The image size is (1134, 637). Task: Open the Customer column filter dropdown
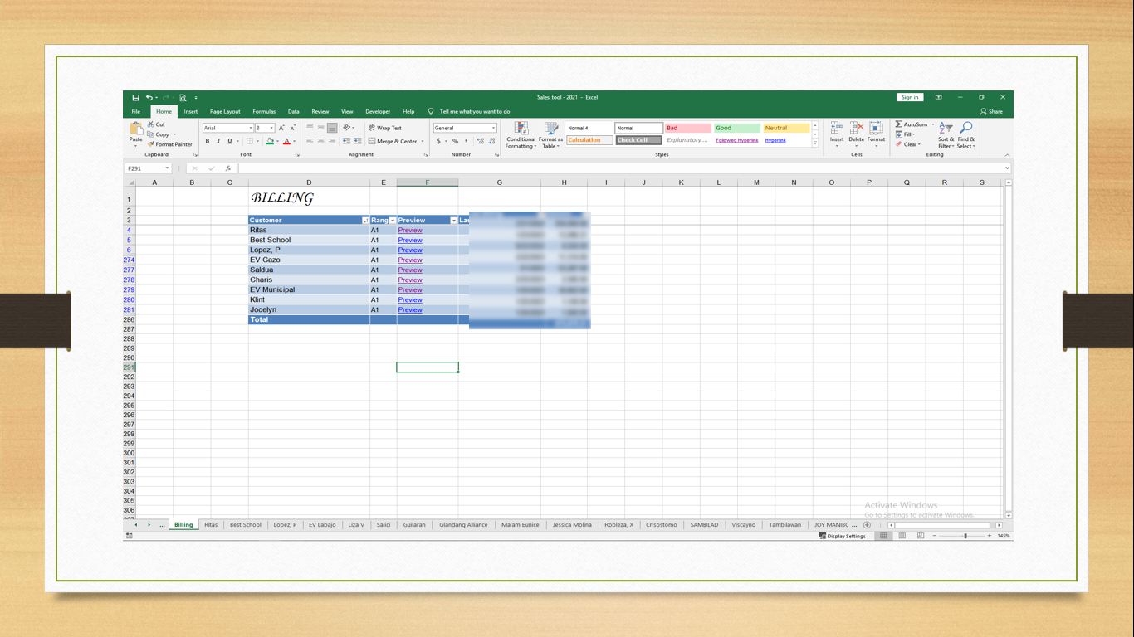365,221
